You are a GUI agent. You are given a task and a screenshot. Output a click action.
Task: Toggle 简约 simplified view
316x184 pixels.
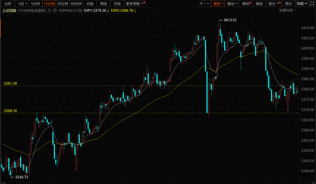pos(288,3)
